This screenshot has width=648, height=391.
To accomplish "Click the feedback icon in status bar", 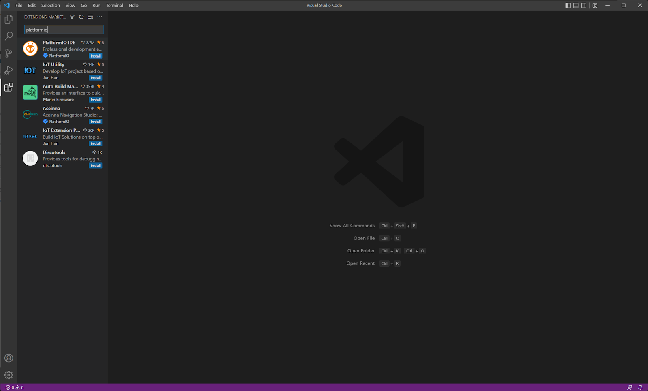I will point(630,387).
